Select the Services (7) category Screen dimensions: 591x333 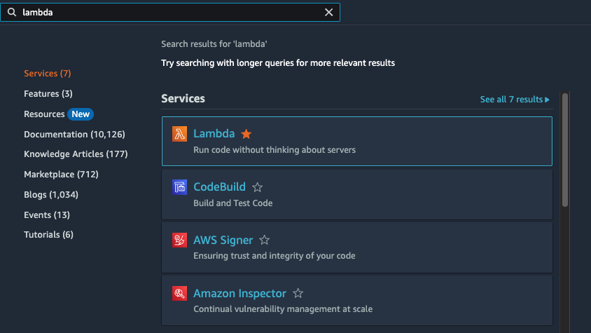(x=48, y=73)
